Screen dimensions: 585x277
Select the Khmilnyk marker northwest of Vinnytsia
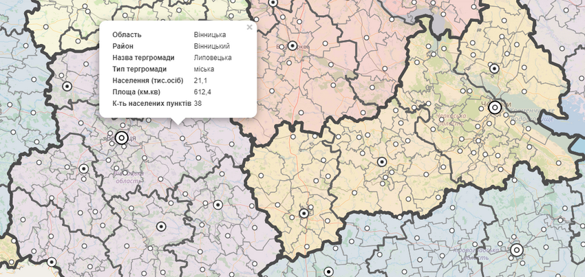[67, 87]
